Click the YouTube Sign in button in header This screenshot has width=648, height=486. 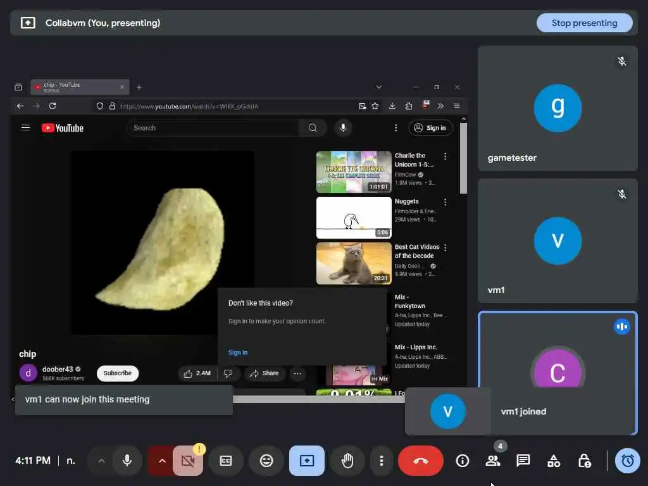[430, 128]
